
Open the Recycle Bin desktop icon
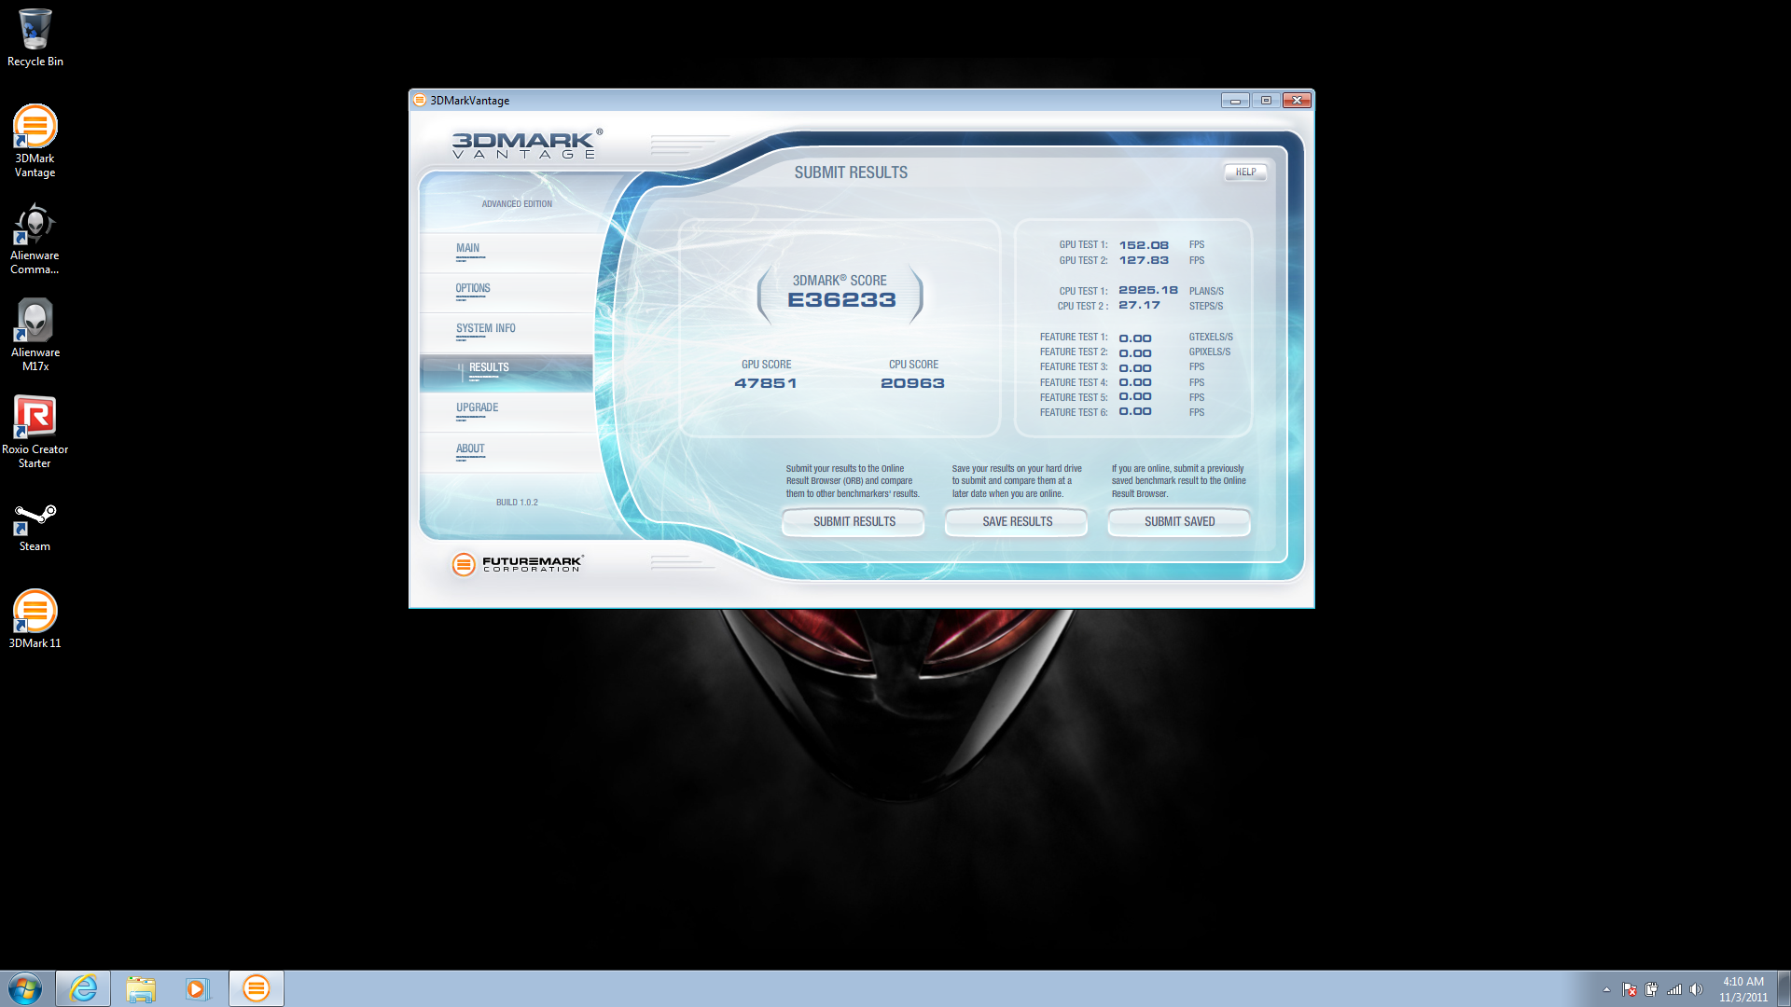tap(35, 37)
